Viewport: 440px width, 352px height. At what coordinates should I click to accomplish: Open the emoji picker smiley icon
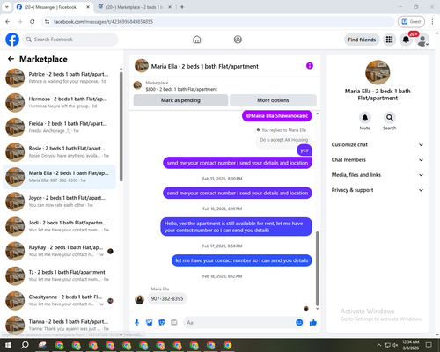(299, 323)
